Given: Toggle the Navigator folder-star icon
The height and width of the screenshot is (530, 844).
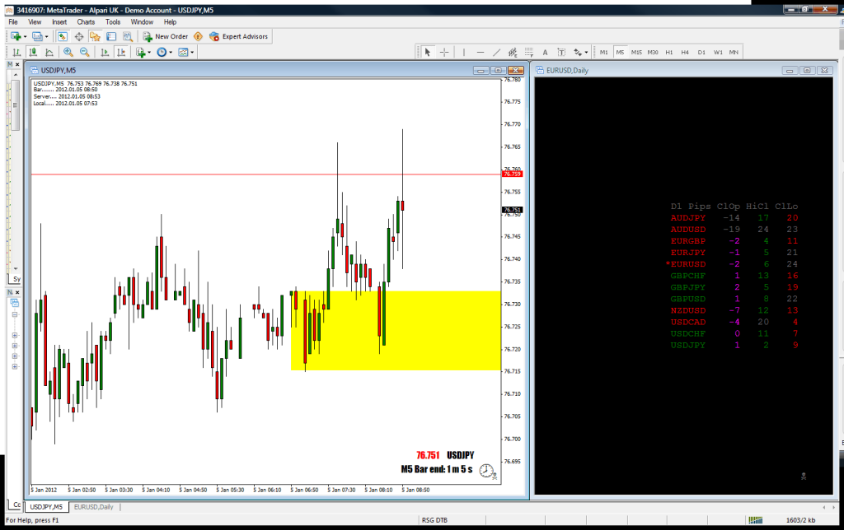Looking at the screenshot, I should [x=96, y=36].
